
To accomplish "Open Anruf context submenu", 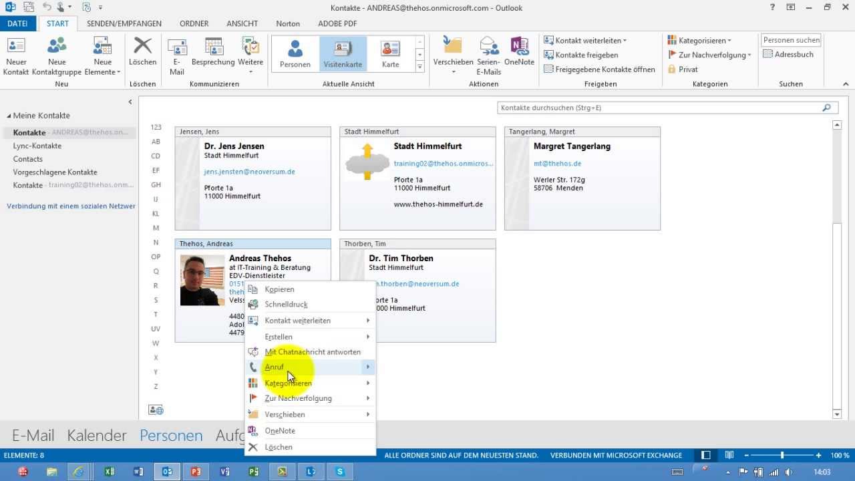I will pyautogui.click(x=311, y=367).
